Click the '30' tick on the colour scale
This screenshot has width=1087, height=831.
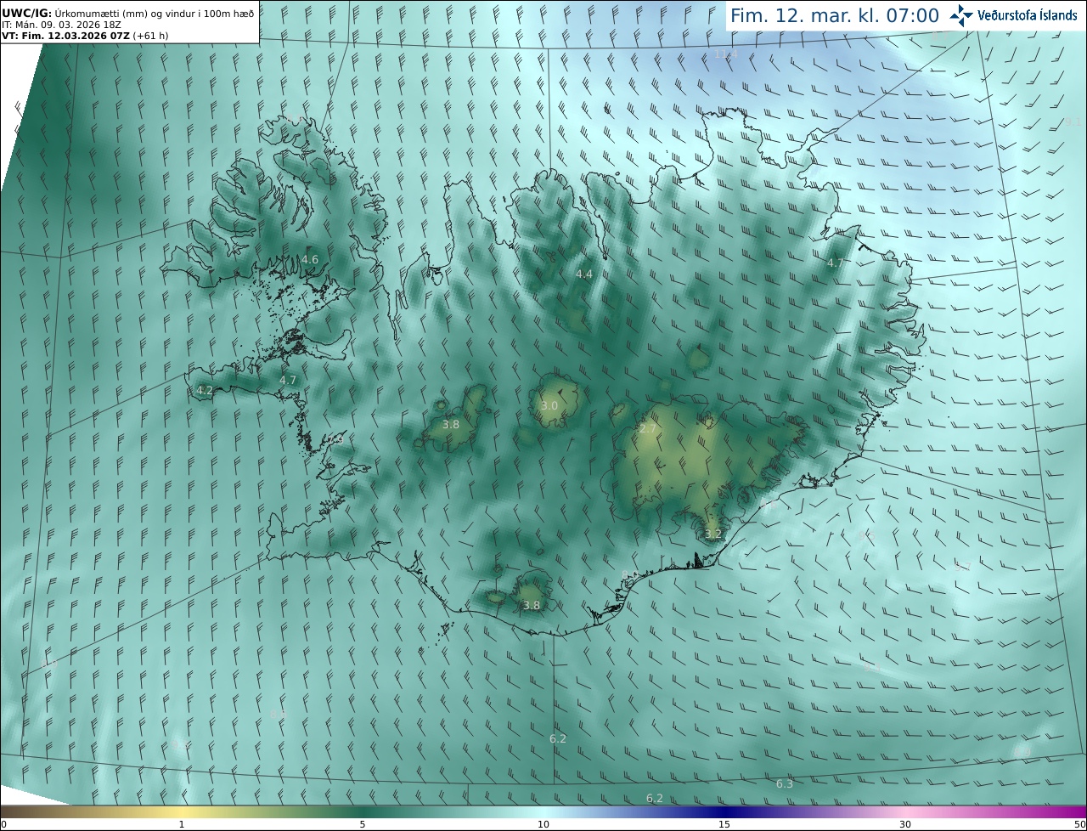point(905,824)
